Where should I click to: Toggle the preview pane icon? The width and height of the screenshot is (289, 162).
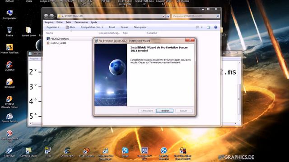click(209, 27)
